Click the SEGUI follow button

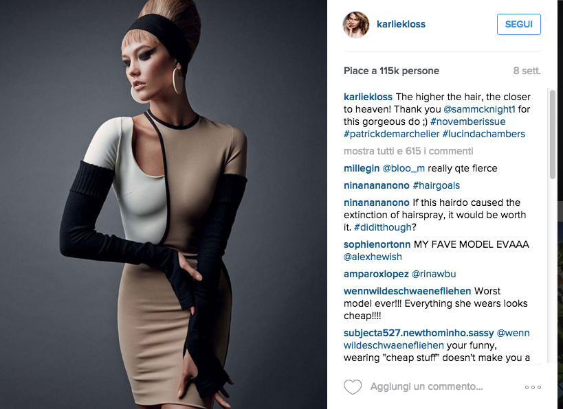pos(518,25)
